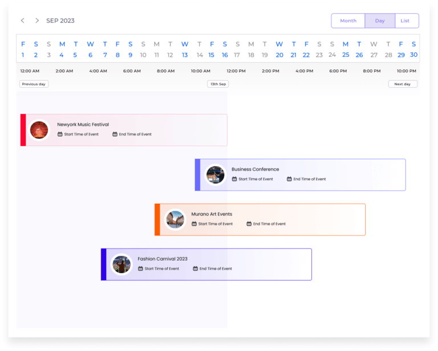Select Tuesday 5 in date strip

[75, 49]
